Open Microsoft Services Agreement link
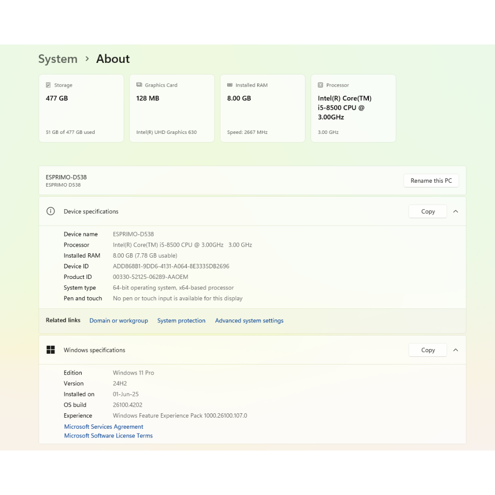This screenshot has width=495, height=495. tap(103, 427)
